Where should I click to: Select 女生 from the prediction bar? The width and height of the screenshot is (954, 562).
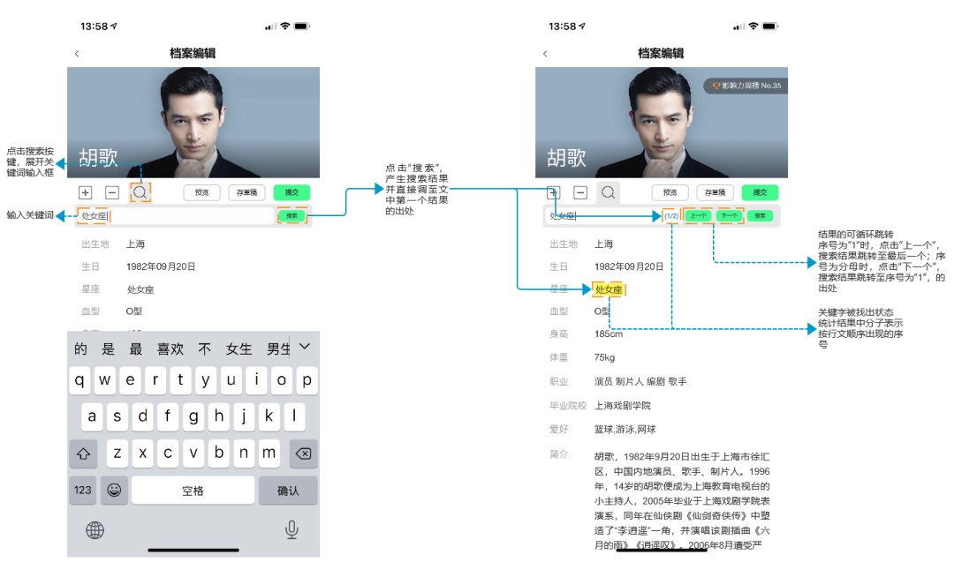237,348
